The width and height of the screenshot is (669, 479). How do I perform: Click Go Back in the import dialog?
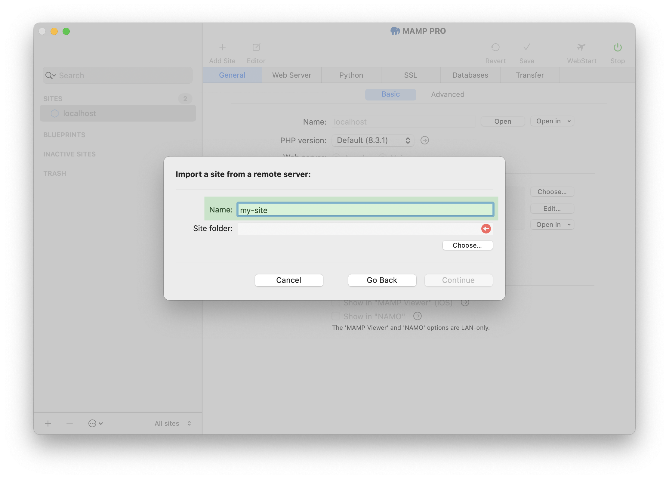point(382,280)
